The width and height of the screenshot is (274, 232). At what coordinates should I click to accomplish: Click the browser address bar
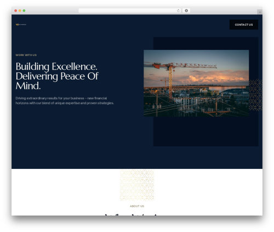pyautogui.click(x=130, y=11)
